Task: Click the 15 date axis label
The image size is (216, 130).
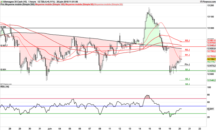Action: click(150, 129)
